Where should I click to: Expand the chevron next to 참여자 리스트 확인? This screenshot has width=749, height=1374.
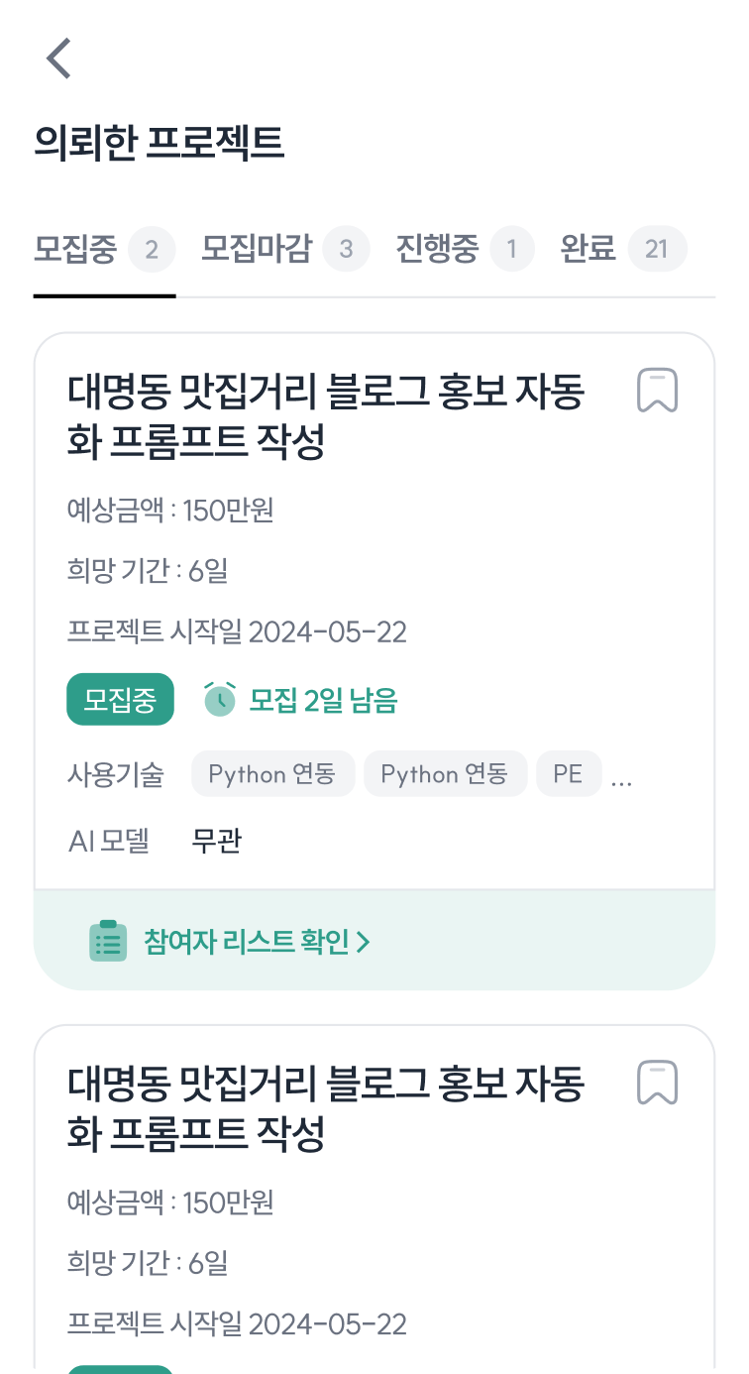tap(364, 942)
